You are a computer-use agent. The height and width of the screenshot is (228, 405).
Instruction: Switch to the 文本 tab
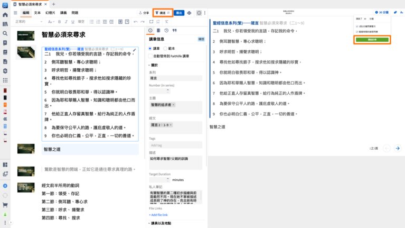(37, 13)
